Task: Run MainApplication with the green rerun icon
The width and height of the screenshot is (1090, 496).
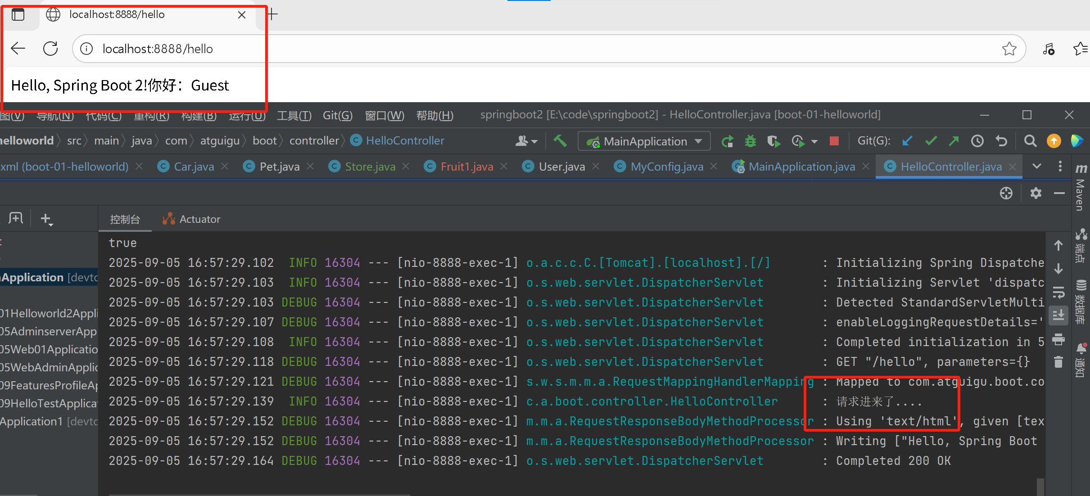Action: pyautogui.click(x=728, y=141)
